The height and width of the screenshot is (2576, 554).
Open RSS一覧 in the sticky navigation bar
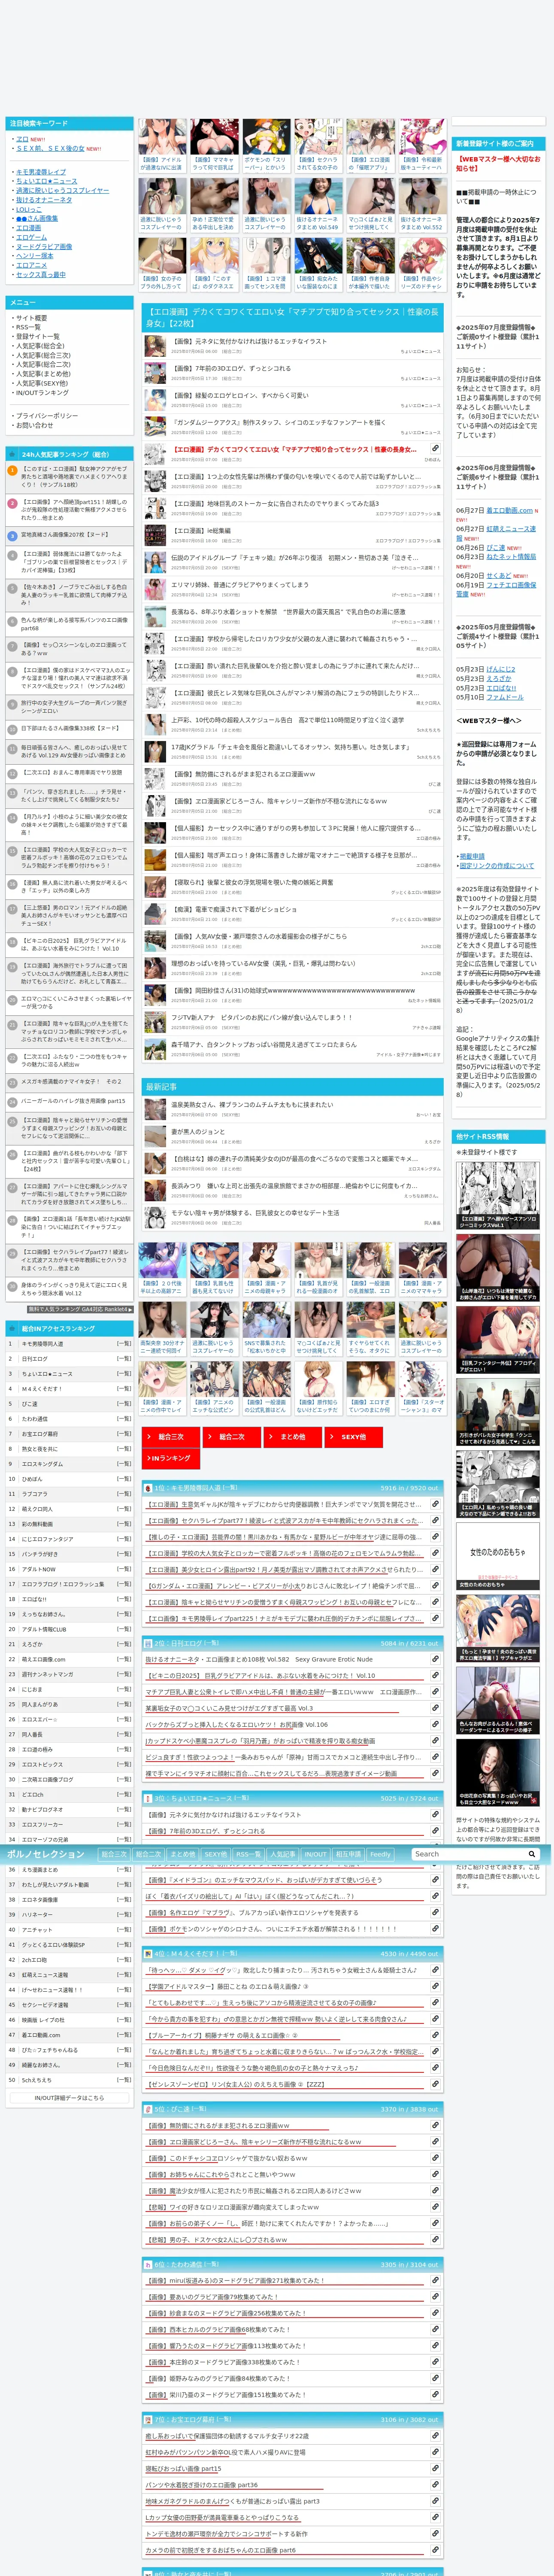point(249,1854)
